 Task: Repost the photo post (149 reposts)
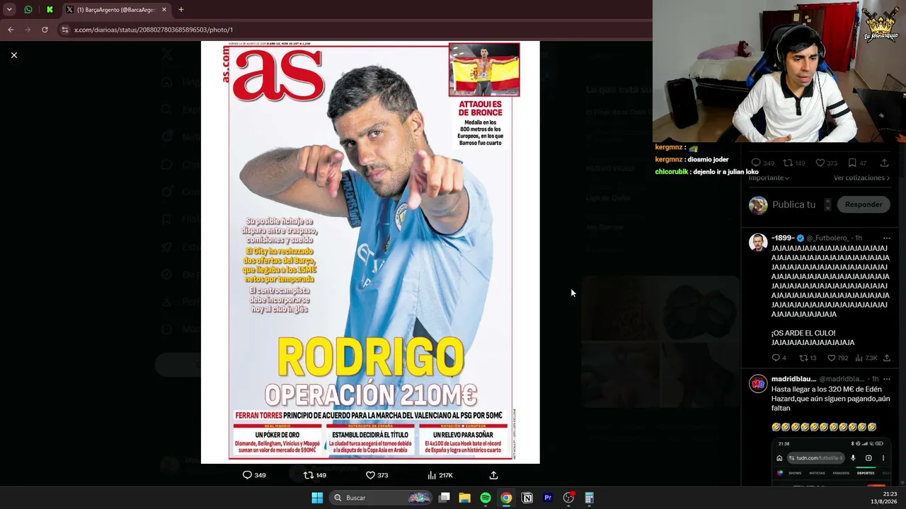pyautogui.click(x=315, y=475)
